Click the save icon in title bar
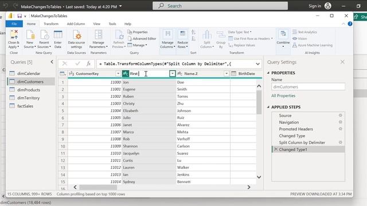Viewport: 367px width, 206px height. point(19,16)
